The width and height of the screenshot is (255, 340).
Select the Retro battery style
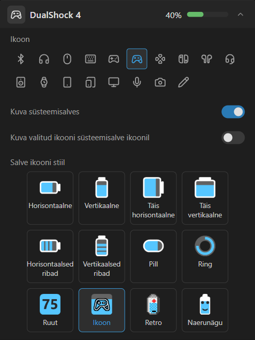[x=154, y=311]
